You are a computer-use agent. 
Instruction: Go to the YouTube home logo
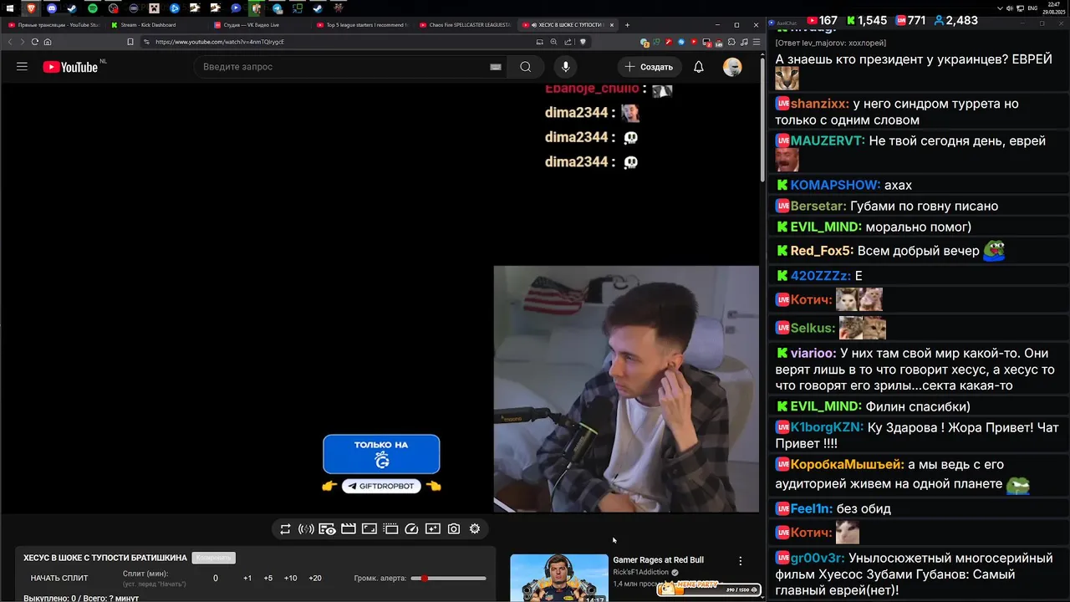pos(70,67)
